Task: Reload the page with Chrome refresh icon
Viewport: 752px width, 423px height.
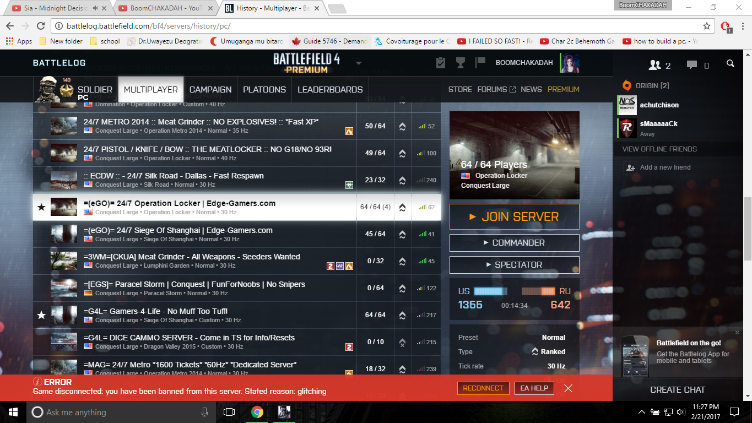Action: click(41, 26)
